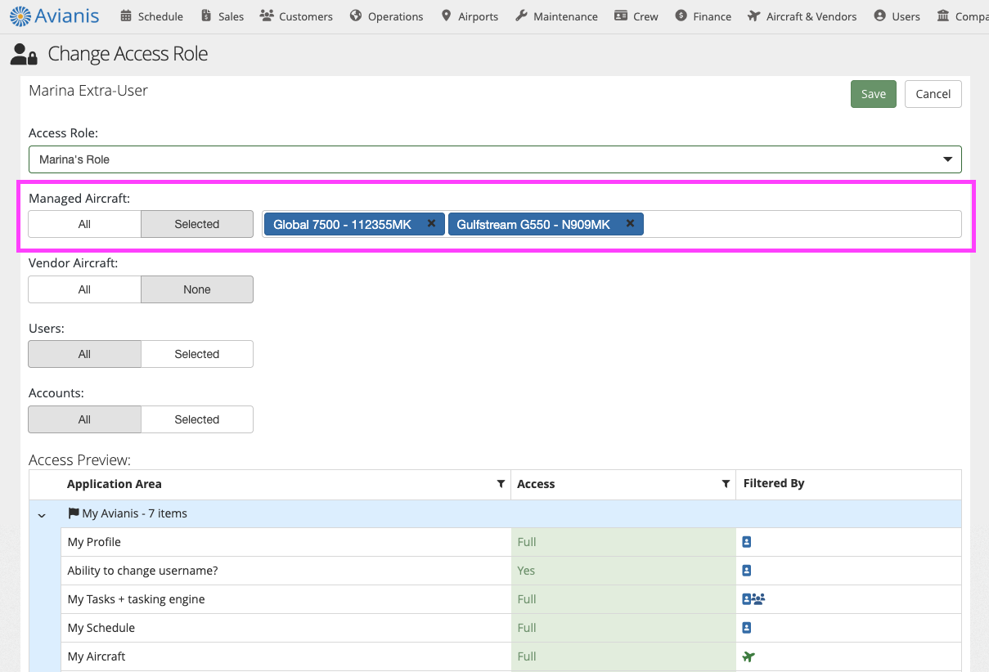989x672 pixels.
Task: Click the Avianis logo icon
Action: [x=20, y=16]
